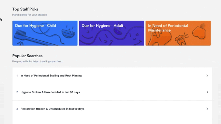Viewport: 221px width, 124px height.
Task: Expand the Restoration Broken & Unscheduled chevron arrow
Action: coord(207,109)
